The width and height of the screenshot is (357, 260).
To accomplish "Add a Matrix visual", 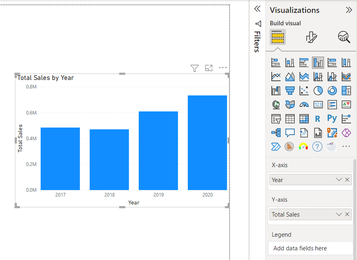I will (x=304, y=119).
